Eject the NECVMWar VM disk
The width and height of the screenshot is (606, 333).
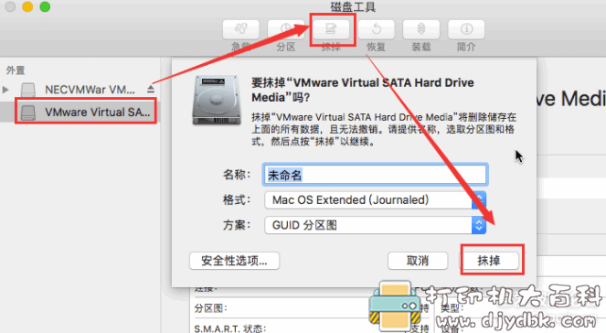coord(151,90)
